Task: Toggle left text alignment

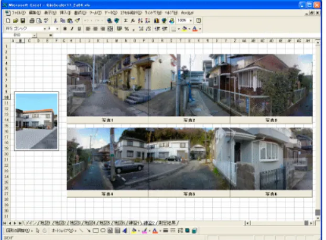Action: tap(88, 29)
